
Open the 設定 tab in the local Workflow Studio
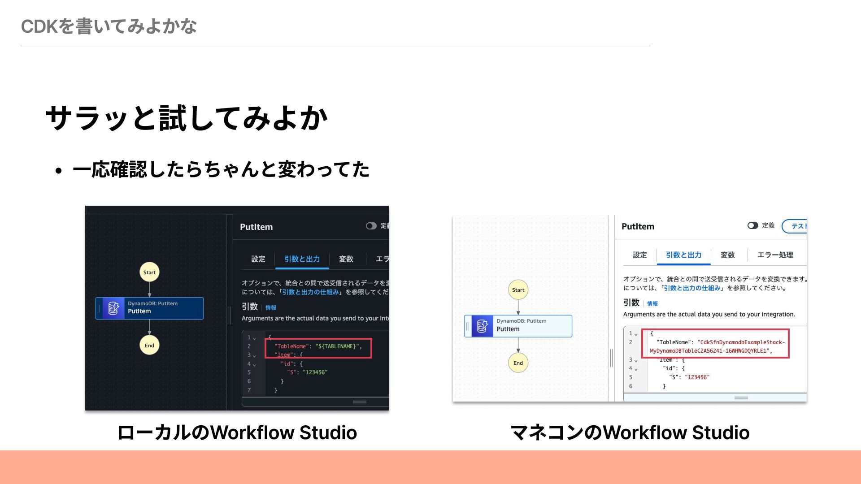(258, 259)
